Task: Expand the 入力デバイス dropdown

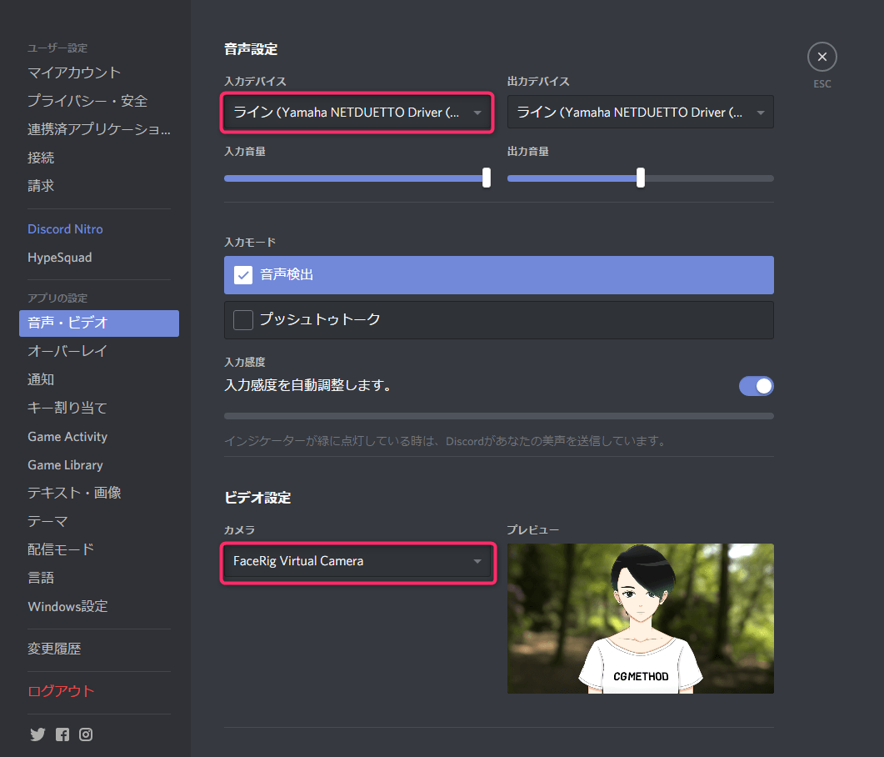Action: click(x=357, y=113)
